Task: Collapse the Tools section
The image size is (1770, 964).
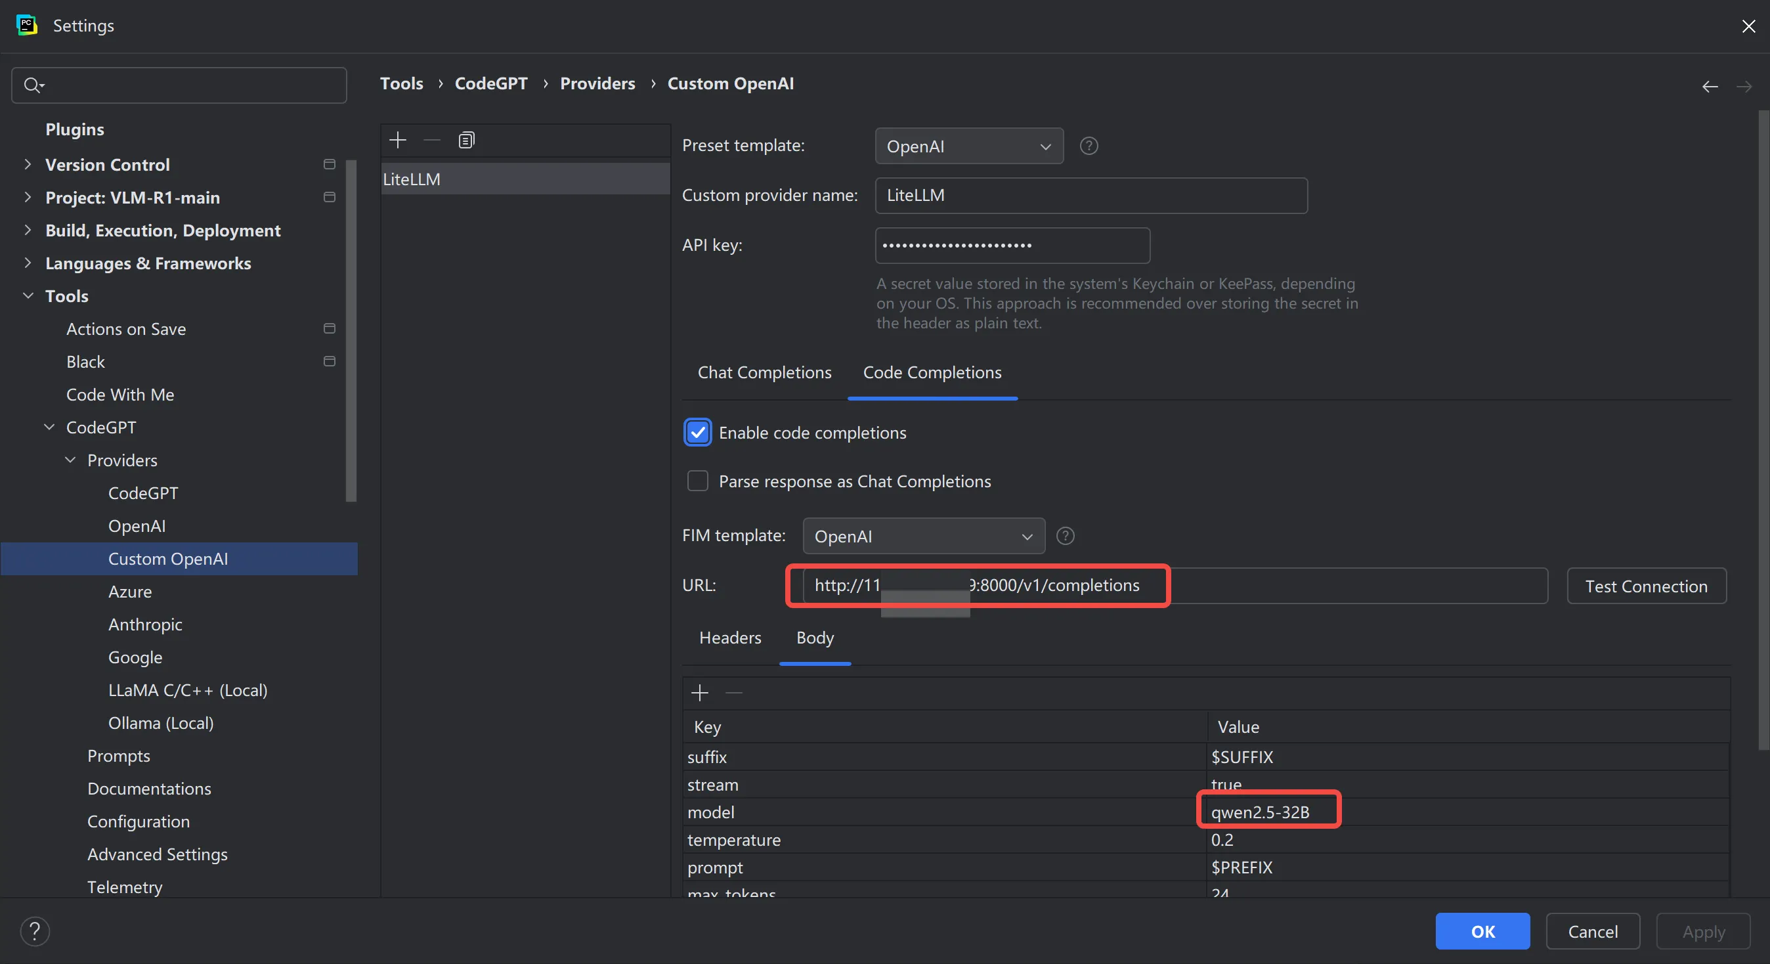Action: [28, 296]
